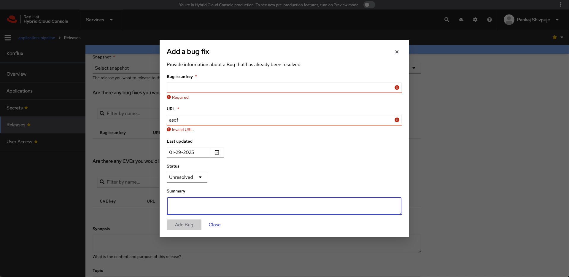Click the settings gear icon
Screen dimensions: 569x277
pyautogui.click(x=475, y=20)
